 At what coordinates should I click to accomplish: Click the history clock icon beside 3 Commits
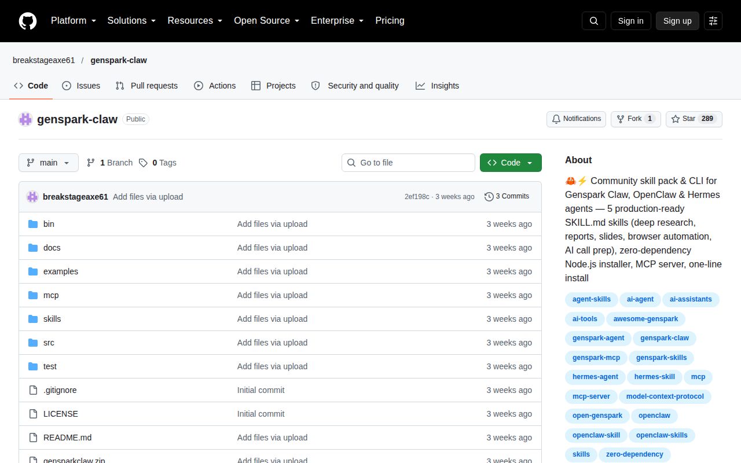click(489, 197)
